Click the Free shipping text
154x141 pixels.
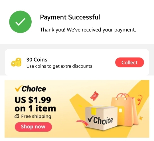[x=36, y=117]
